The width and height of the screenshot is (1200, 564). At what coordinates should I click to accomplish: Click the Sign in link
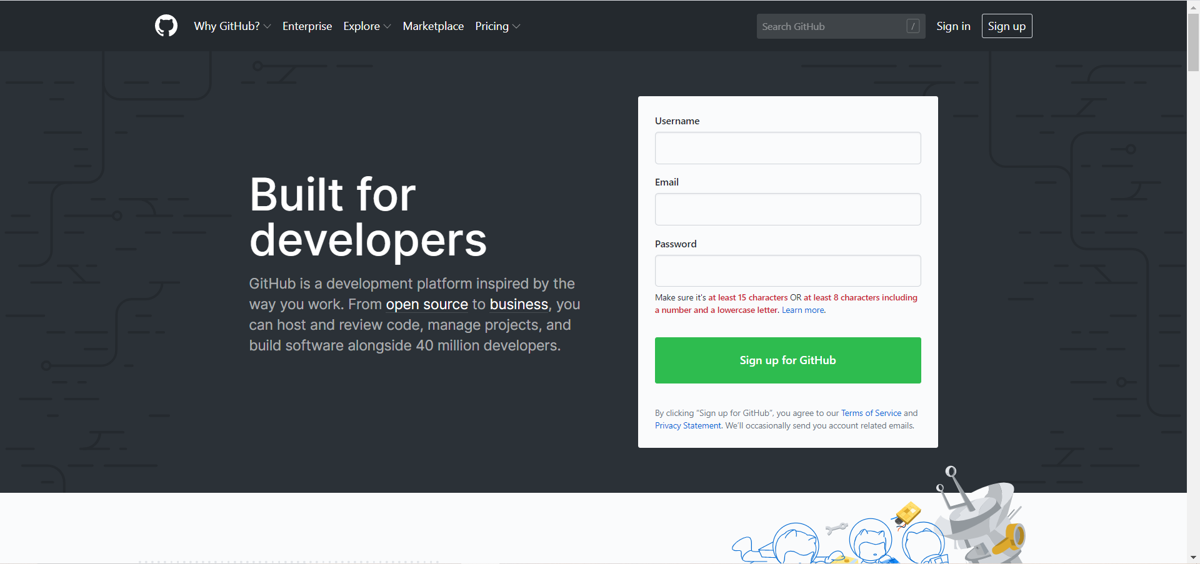point(953,26)
